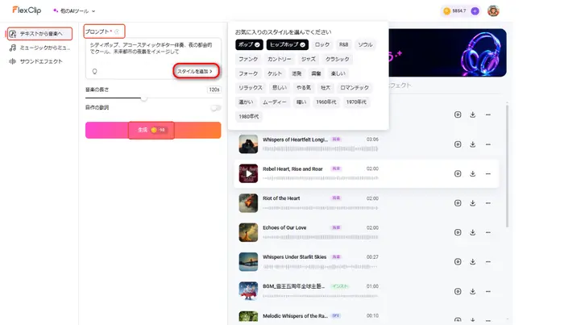The height and width of the screenshot is (325, 564).
Task: Click the Riot of the Heart waveform
Action: (x=320, y=208)
